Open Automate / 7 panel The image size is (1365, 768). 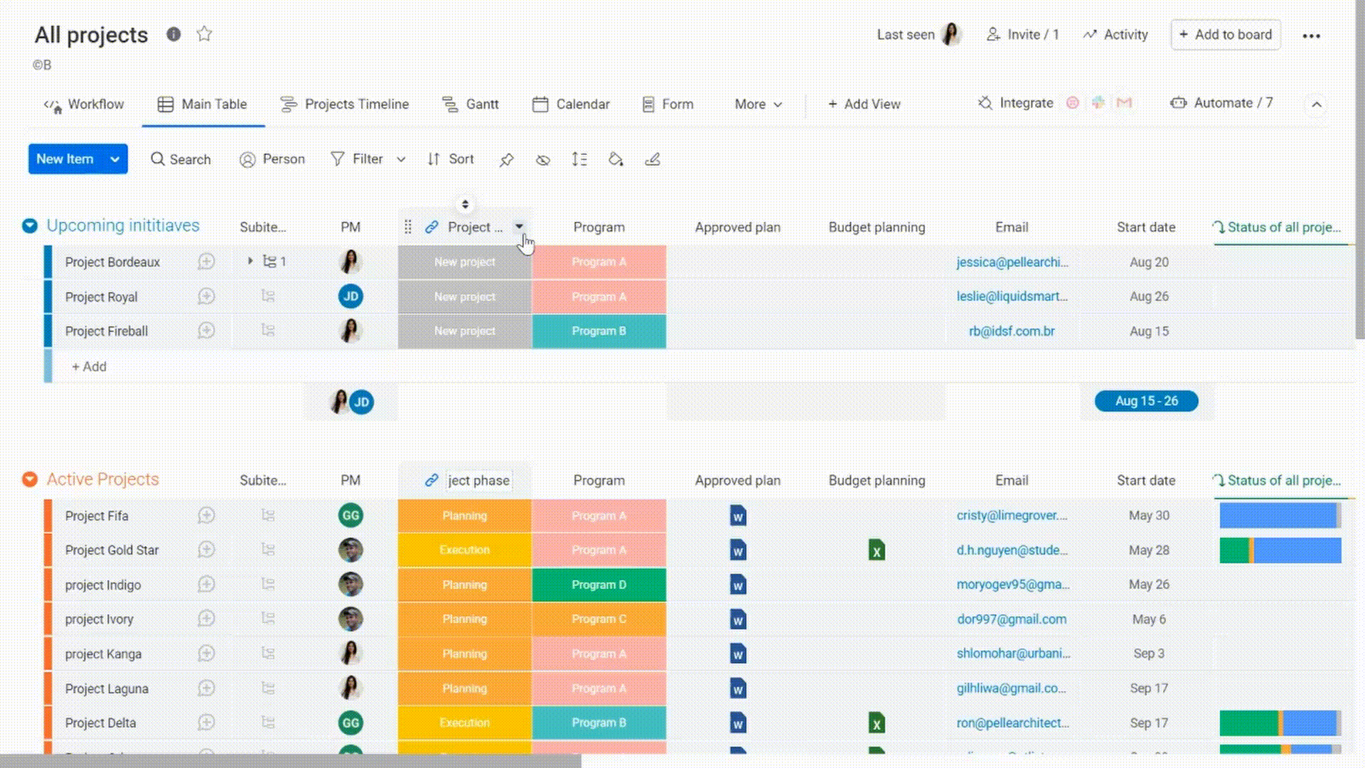[x=1221, y=103]
